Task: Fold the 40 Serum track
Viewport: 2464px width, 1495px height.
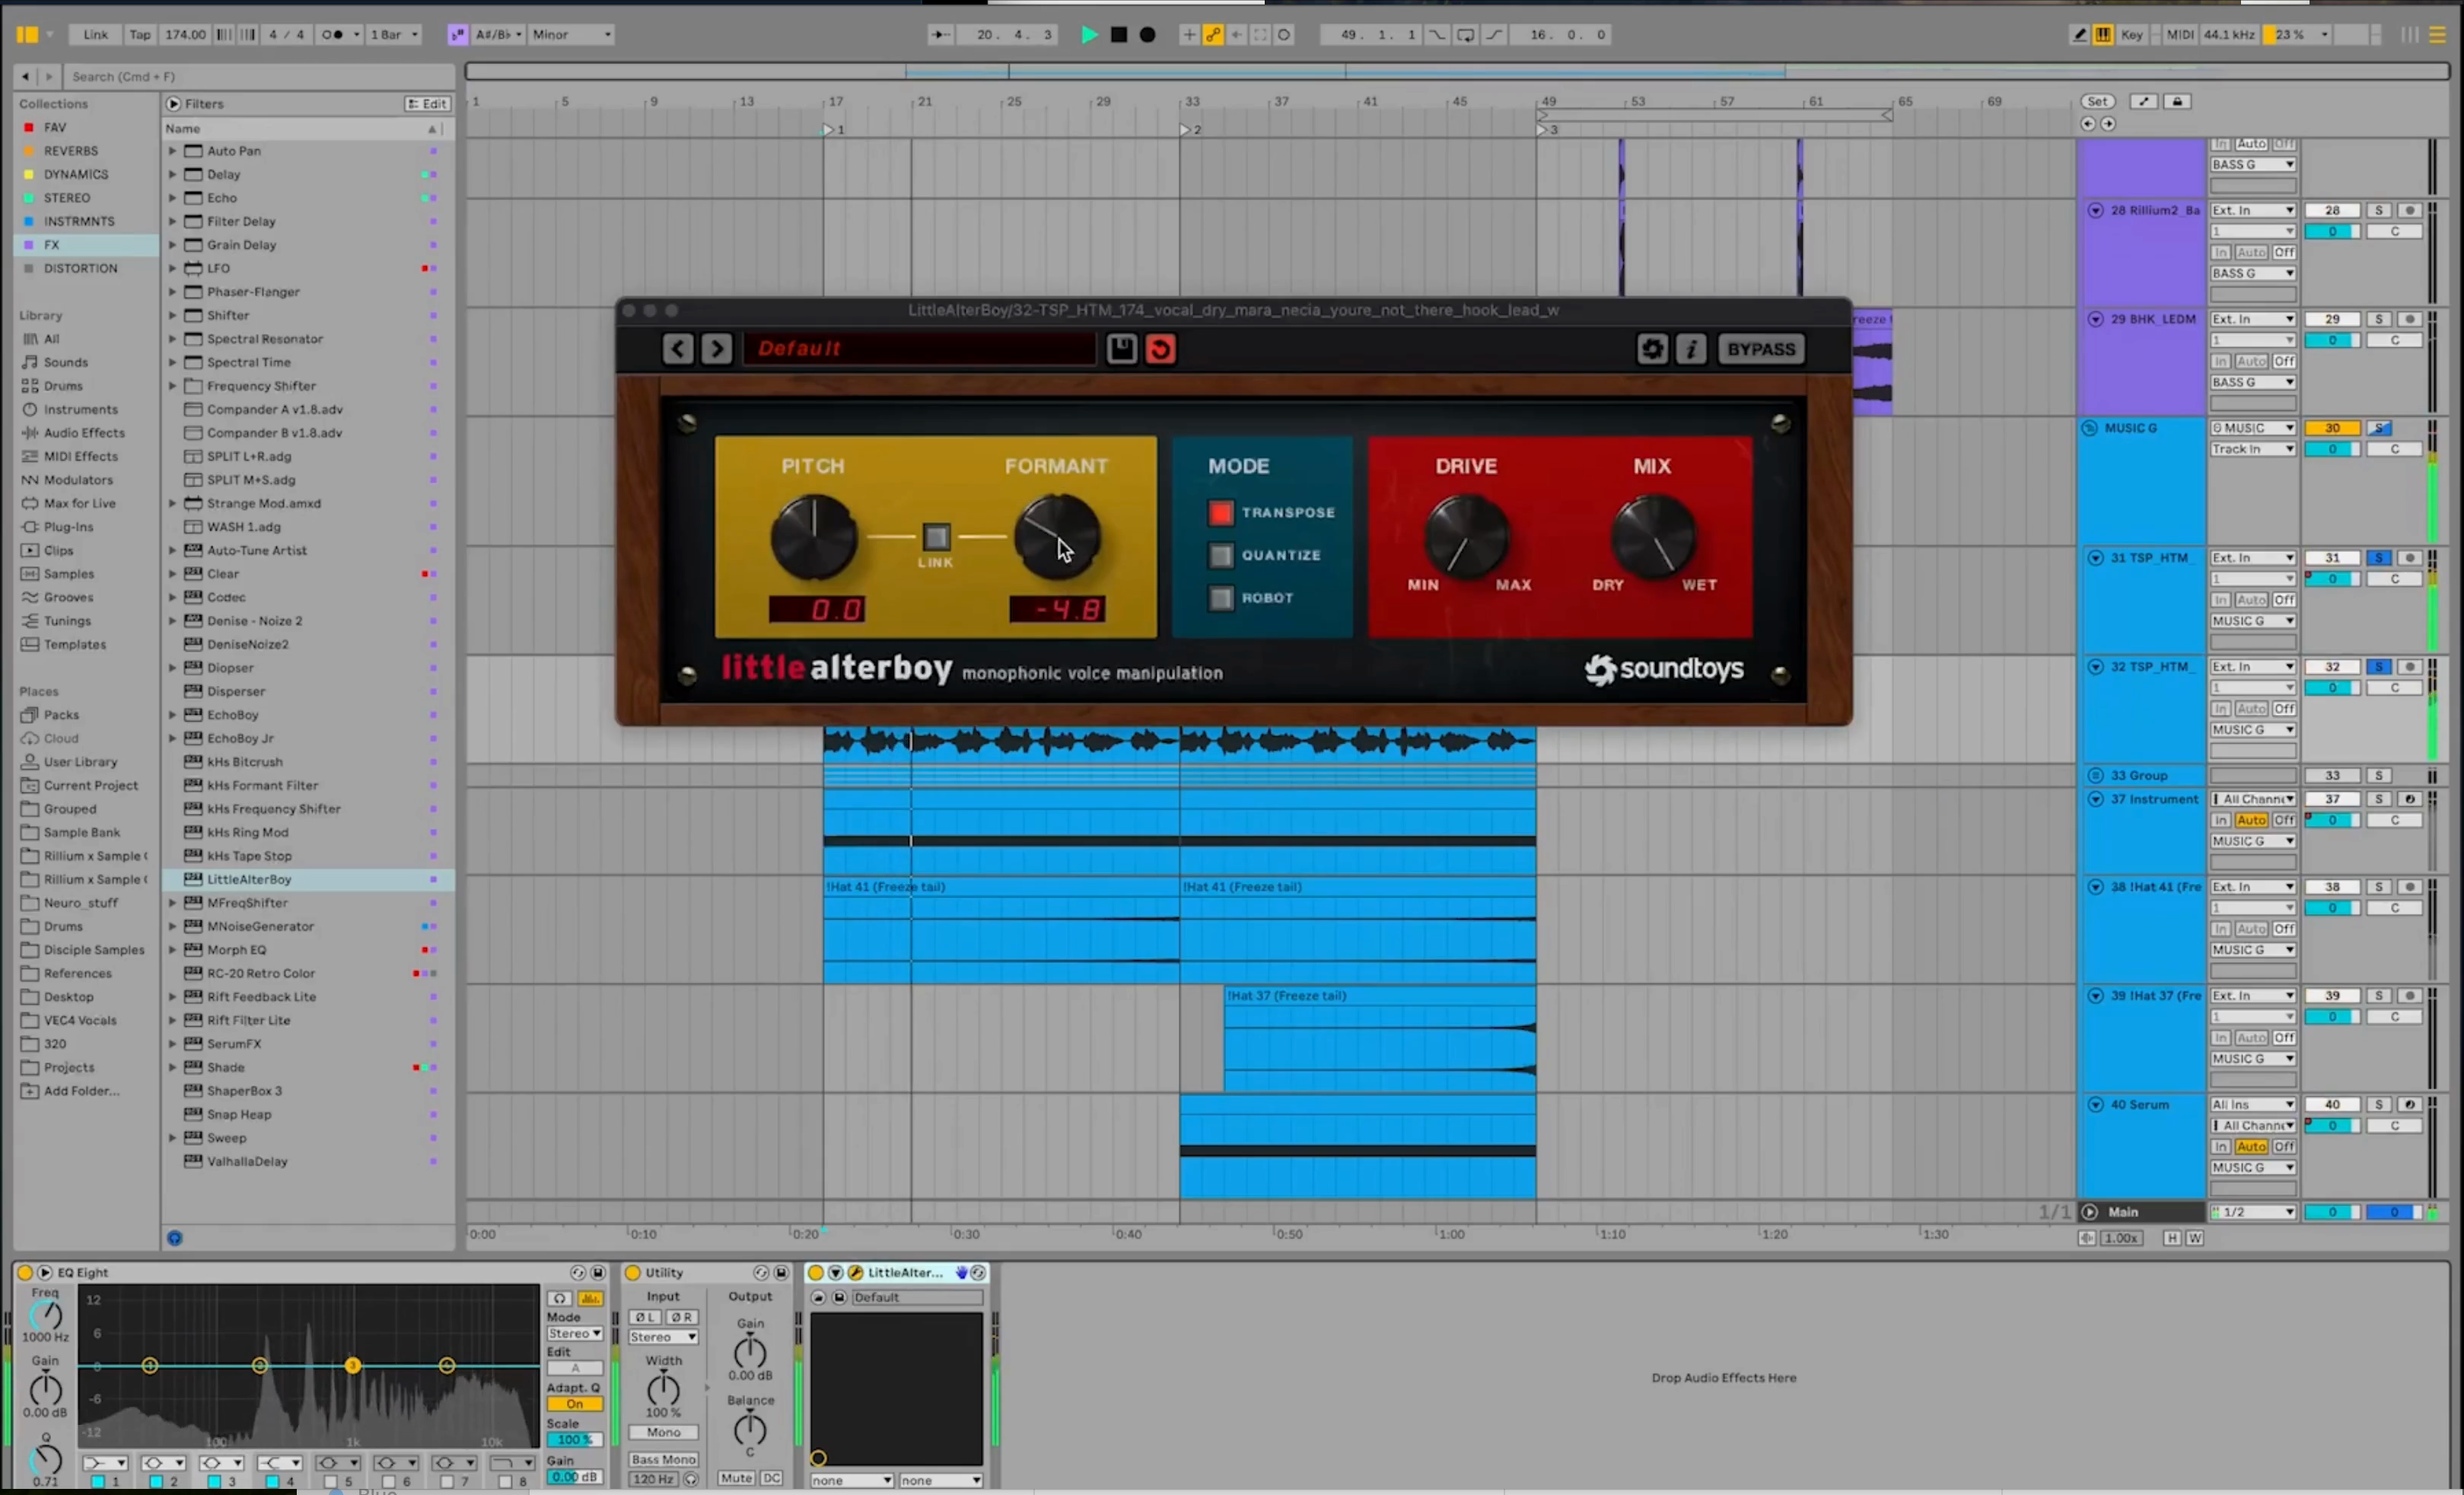Action: [x=2095, y=1104]
